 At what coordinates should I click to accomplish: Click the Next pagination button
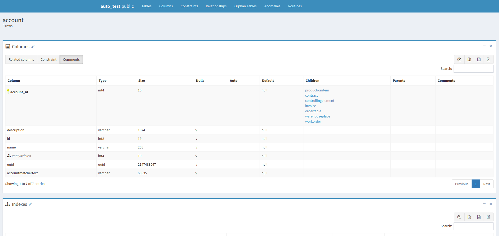pyautogui.click(x=486, y=184)
